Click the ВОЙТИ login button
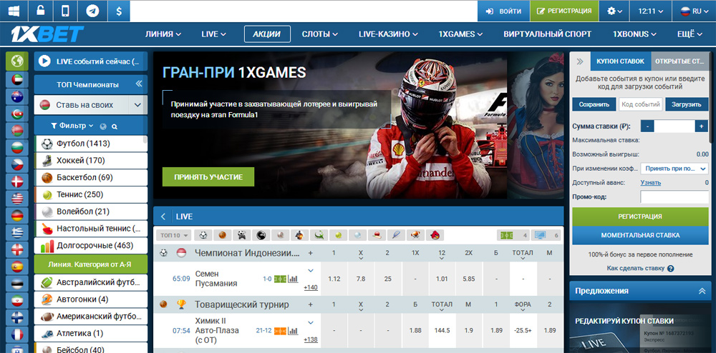716x353 pixels. pyautogui.click(x=503, y=11)
